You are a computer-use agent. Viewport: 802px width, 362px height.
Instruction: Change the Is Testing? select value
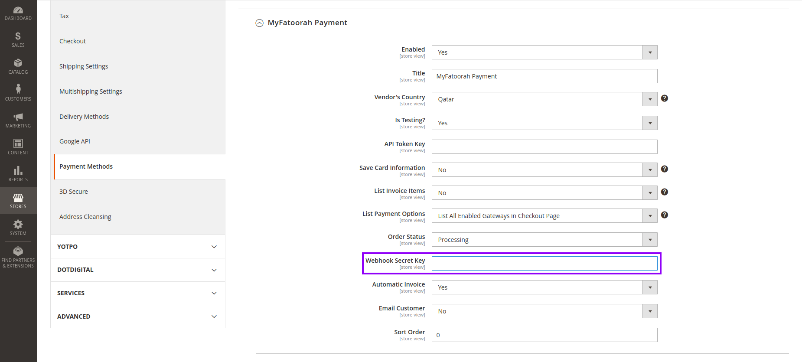tap(544, 123)
